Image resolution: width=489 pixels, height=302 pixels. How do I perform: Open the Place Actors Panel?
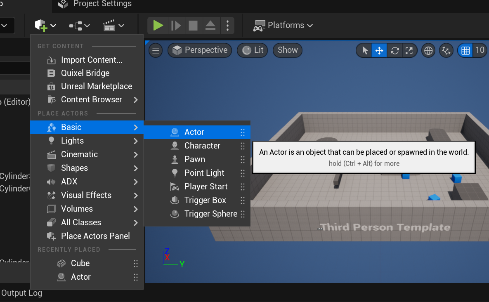pos(87,236)
